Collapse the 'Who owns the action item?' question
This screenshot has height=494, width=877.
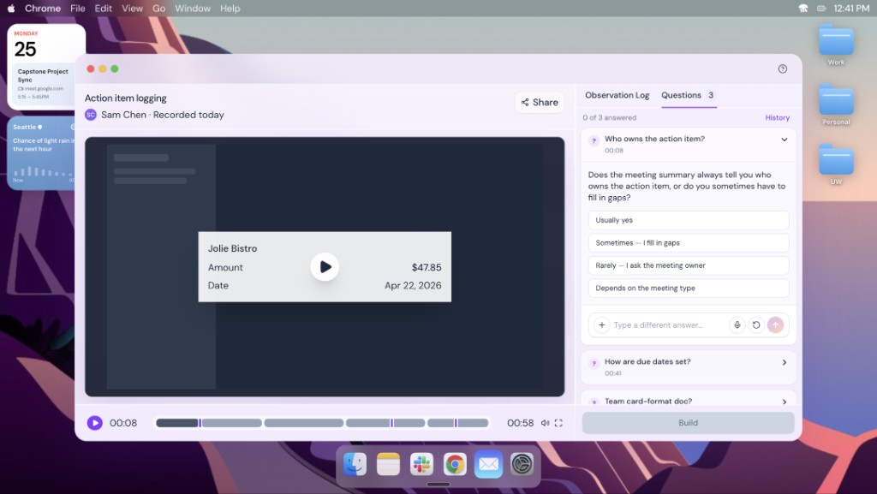785,140
